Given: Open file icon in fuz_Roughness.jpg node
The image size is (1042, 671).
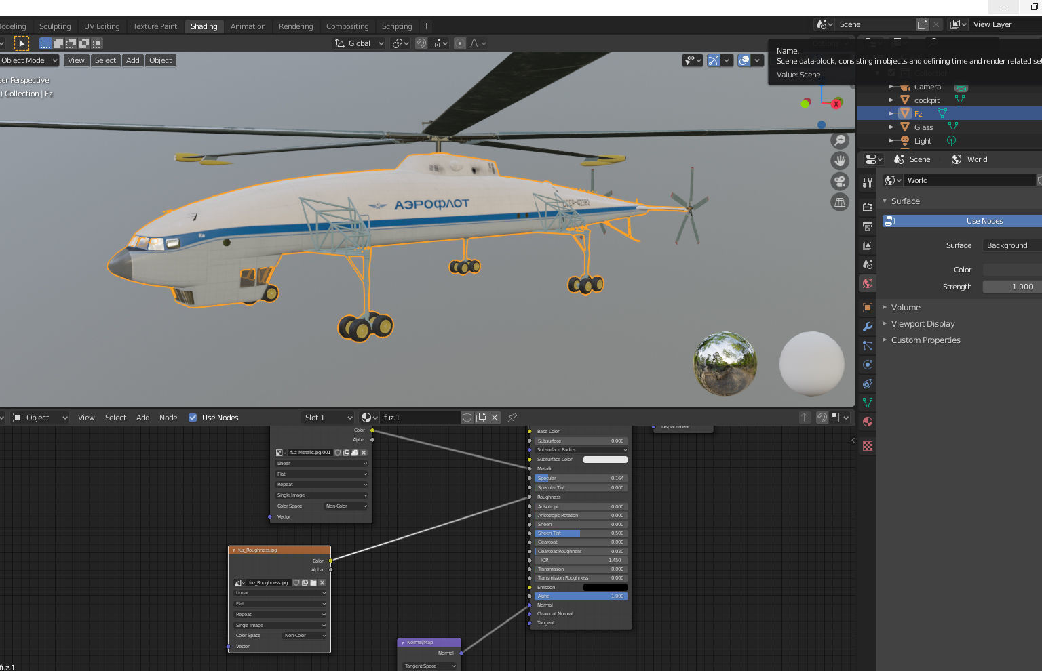Looking at the screenshot, I should 313,583.
